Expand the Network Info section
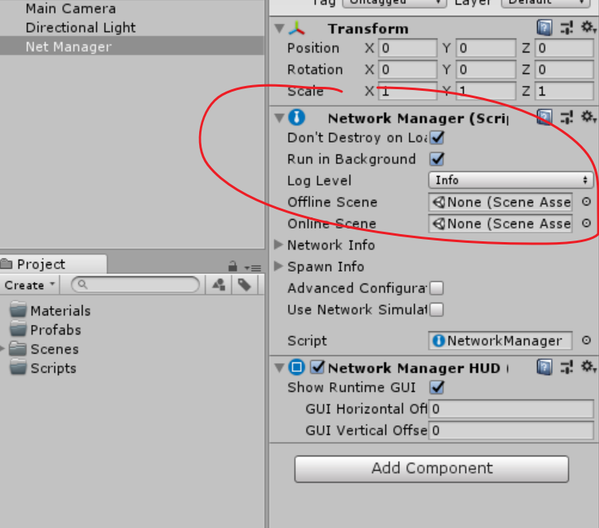This screenshot has height=528, width=599. (x=279, y=244)
